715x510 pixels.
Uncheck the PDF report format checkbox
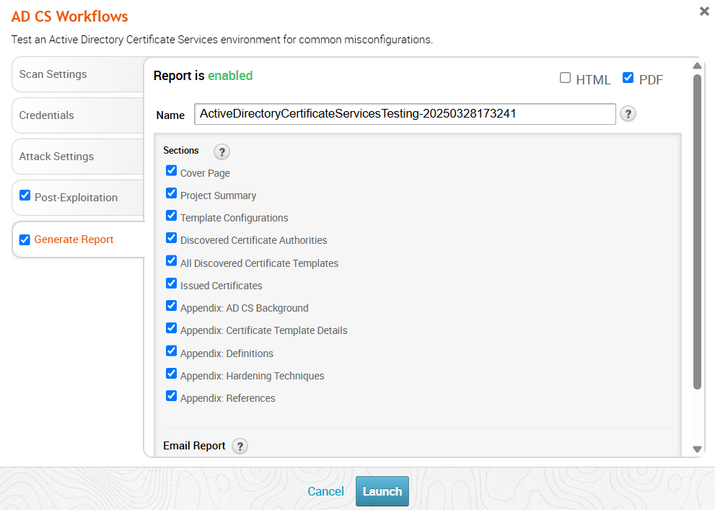coord(628,78)
